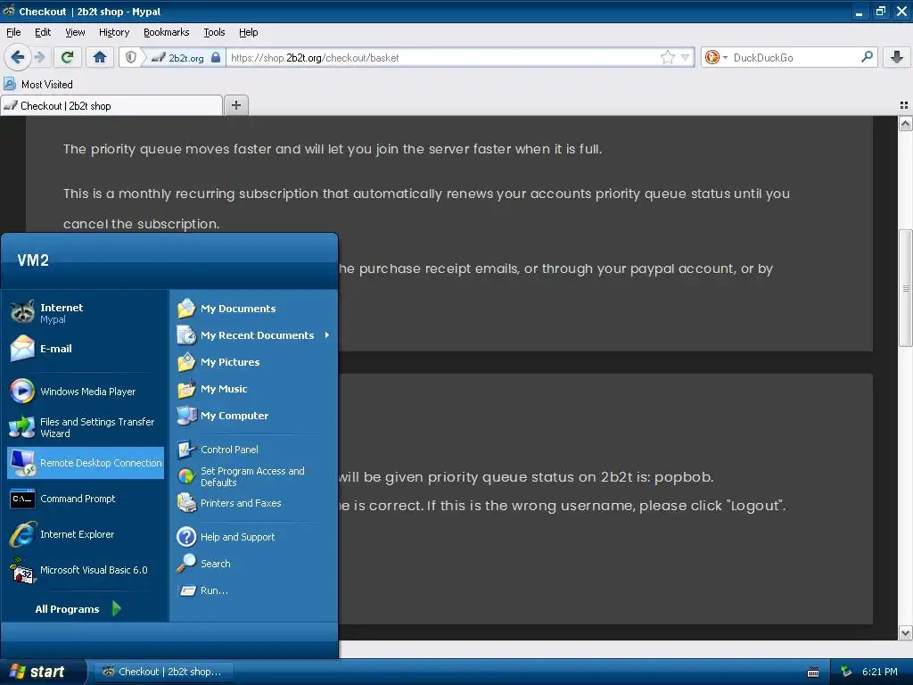Expand All Programs list

click(78, 608)
